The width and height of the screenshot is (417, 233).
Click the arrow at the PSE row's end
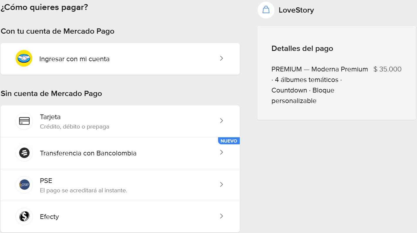pos(222,184)
